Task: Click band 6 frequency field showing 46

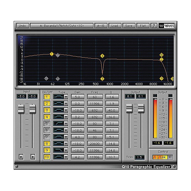Action: [95, 130]
